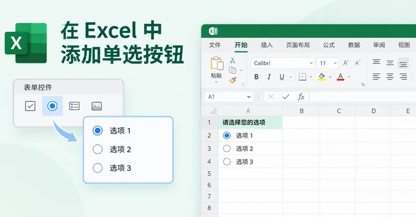416x217 pixels.
Task: Increase font size button
Action: (x=346, y=63)
